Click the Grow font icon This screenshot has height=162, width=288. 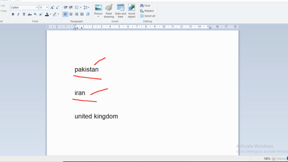click(x=52, y=7)
